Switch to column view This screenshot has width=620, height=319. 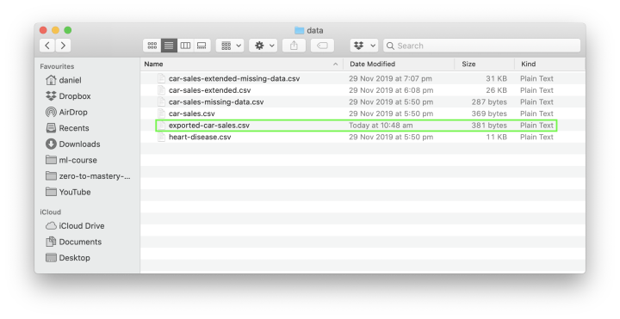[185, 46]
